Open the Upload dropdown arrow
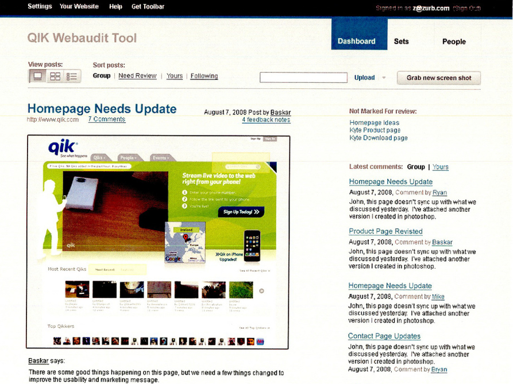The width and height of the screenshot is (513, 384). point(384,78)
